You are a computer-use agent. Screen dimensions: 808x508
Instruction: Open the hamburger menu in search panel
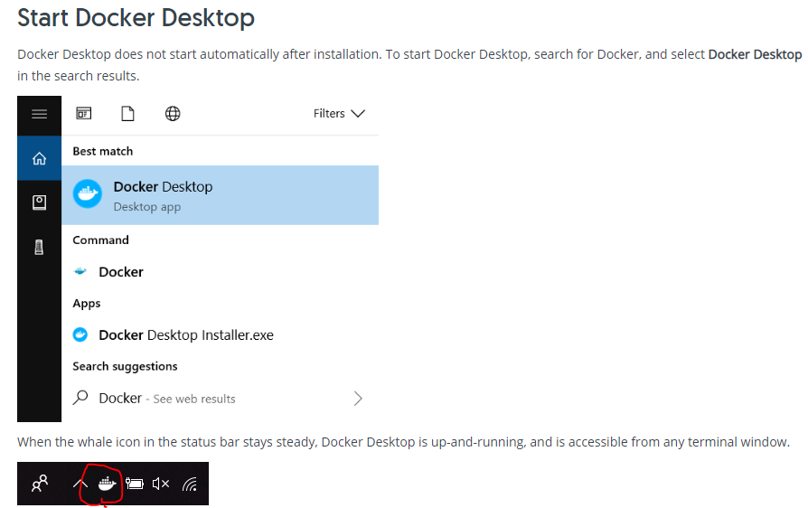coord(39,114)
